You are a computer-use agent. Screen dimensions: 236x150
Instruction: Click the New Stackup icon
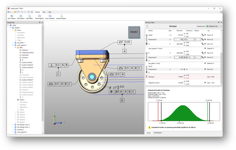click(12, 17)
